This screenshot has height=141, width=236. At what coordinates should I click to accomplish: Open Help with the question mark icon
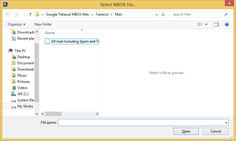tap(227, 24)
